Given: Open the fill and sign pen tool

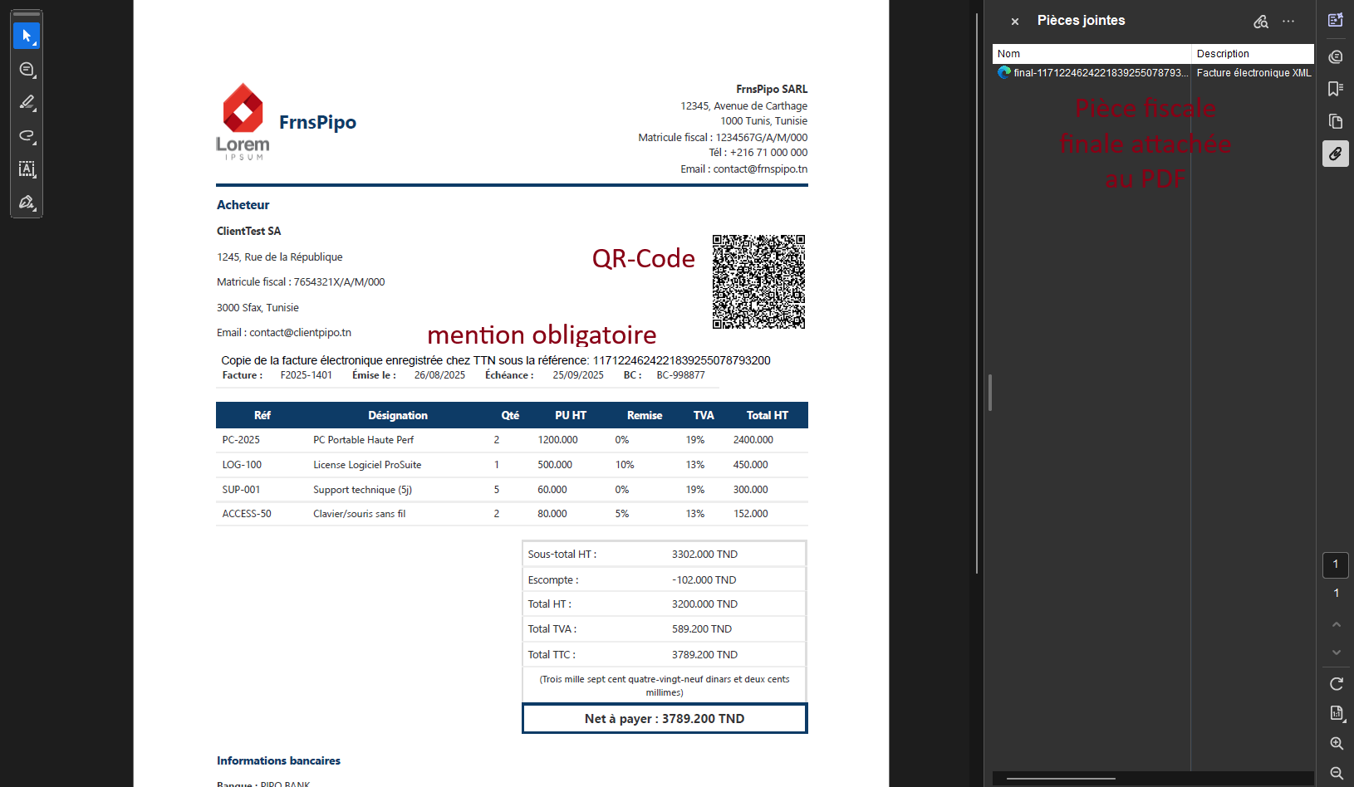Looking at the screenshot, I should tap(27, 203).
